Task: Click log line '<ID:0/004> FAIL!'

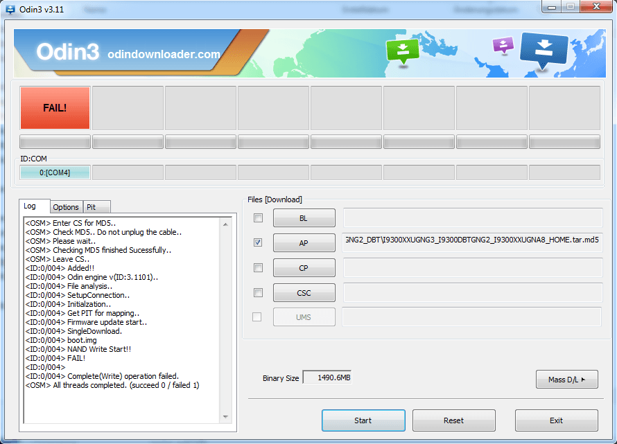Action: click(55, 358)
